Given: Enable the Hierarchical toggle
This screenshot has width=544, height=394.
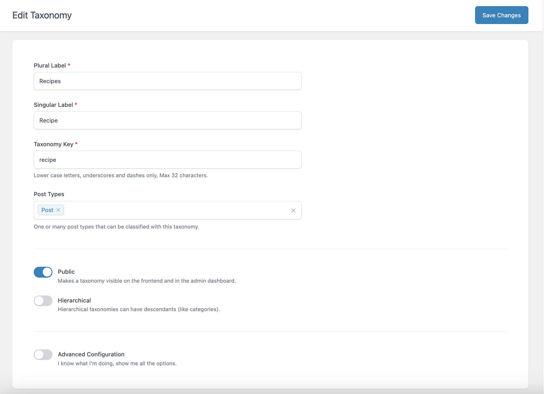Looking at the screenshot, I should pyautogui.click(x=43, y=301).
